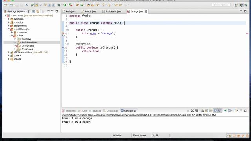The height and width of the screenshot is (141, 251).
Task: Select the counter package in the tree
Action: 23,32
